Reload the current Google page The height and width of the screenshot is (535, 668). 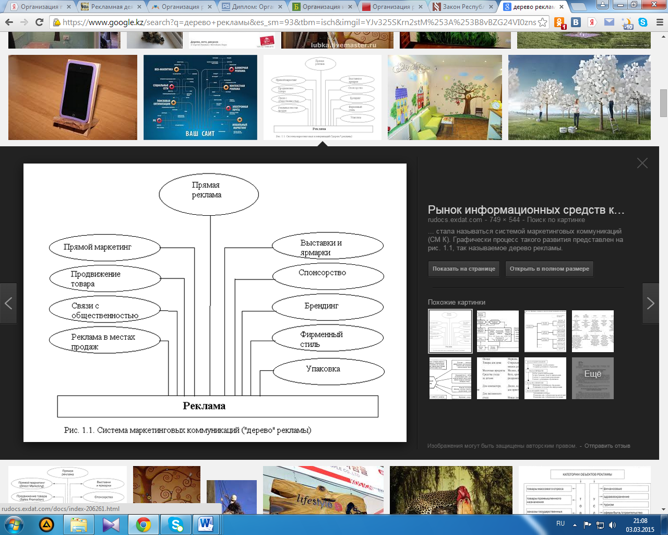click(39, 22)
